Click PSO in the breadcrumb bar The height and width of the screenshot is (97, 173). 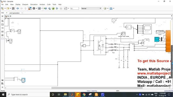pos(8,16)
